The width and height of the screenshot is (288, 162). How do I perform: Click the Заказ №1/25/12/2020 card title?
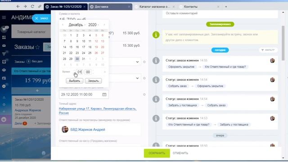29,99
